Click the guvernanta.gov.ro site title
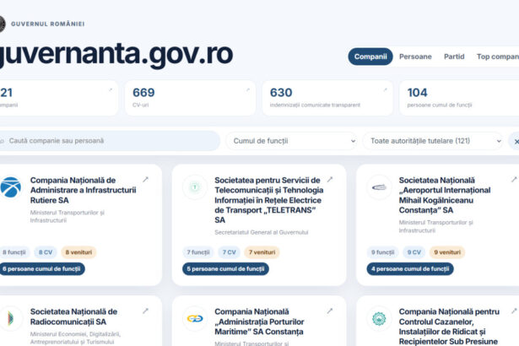The width and height of the screenshot is (519, 346). coord(116,54)
